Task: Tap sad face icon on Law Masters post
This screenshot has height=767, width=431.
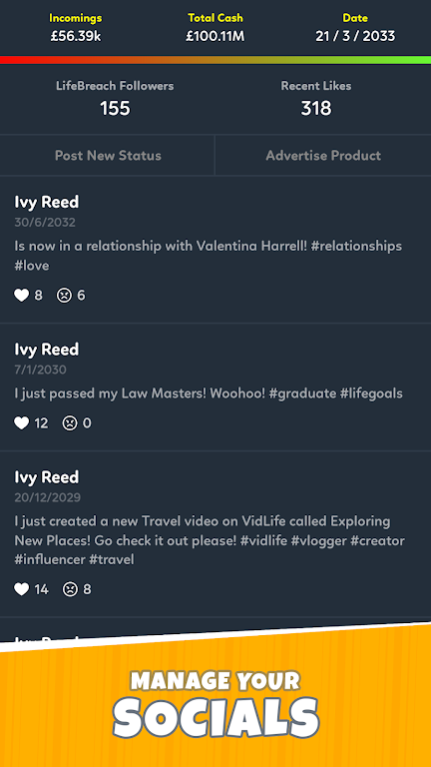Action: (70, 422)
